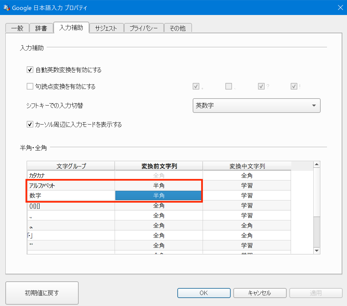The image size is (347, 306).
Task: Select 半角 cell in the 数字 row
Action: tap(159, 196)
